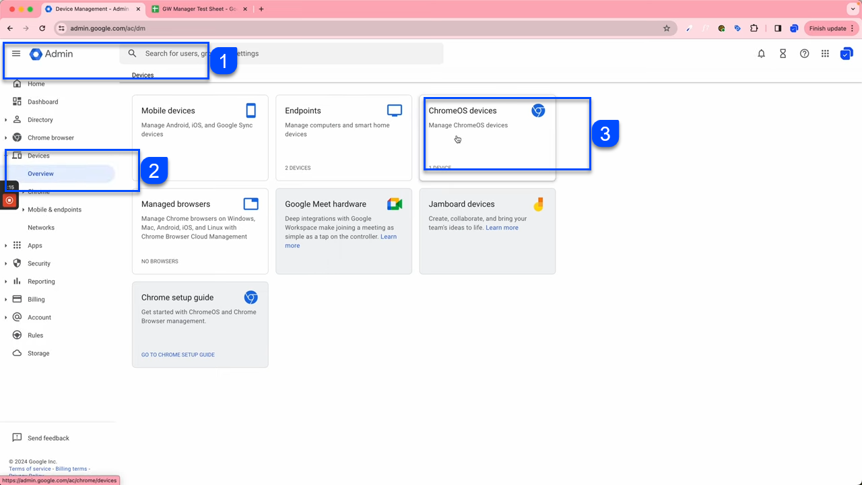Open the Devices sidebar item

pos(38,156)
